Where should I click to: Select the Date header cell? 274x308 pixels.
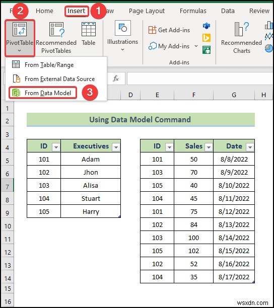pos(234,146)
